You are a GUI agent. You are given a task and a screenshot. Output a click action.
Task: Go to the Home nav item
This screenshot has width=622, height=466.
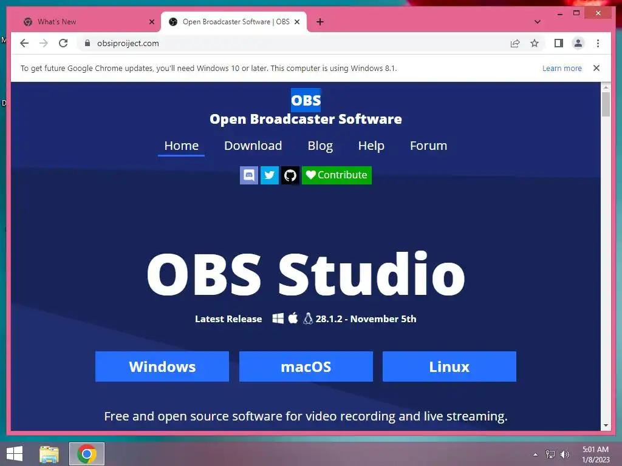pos(181,146)
